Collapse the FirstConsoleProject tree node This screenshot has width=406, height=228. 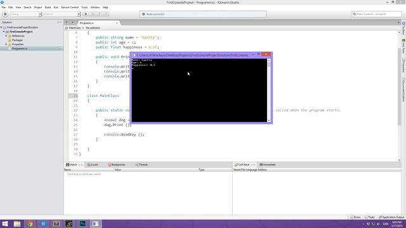pyautogui.click(x=4, y=32)
